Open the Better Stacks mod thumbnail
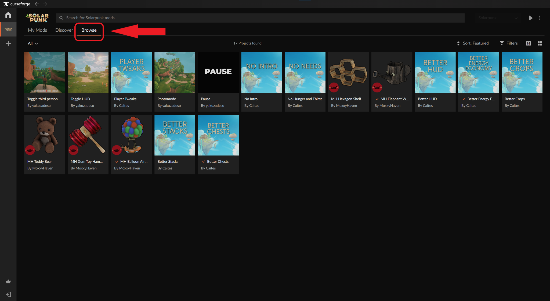 [175, 135]
